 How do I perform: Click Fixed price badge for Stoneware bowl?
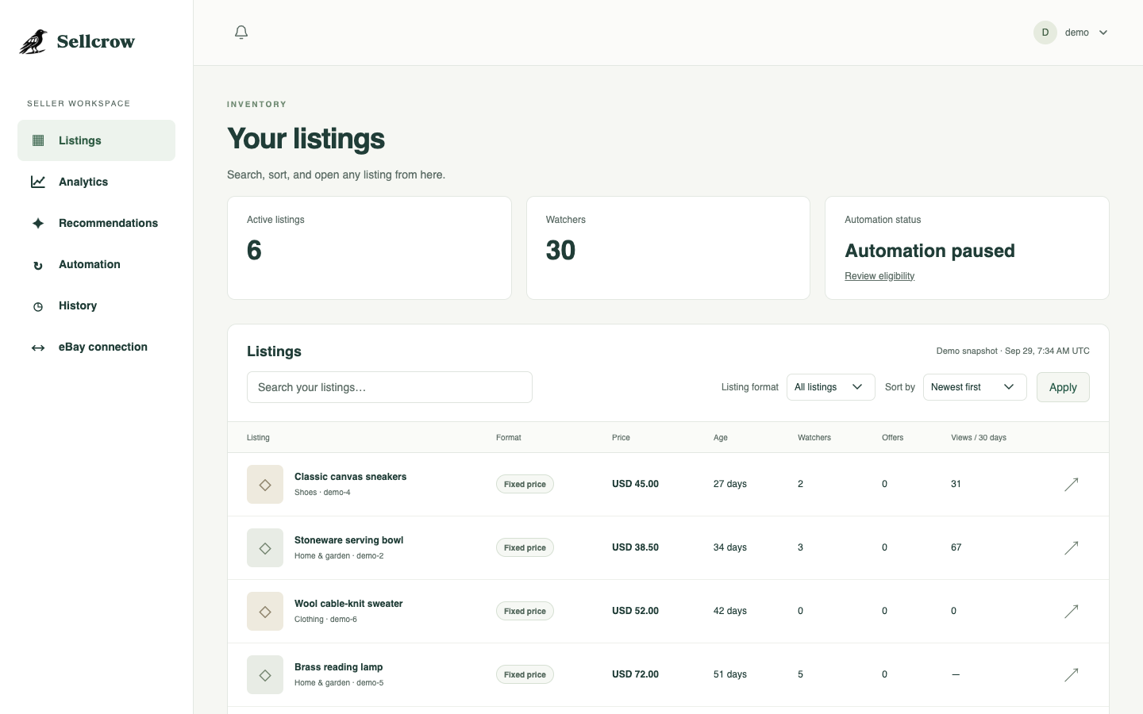525,547
